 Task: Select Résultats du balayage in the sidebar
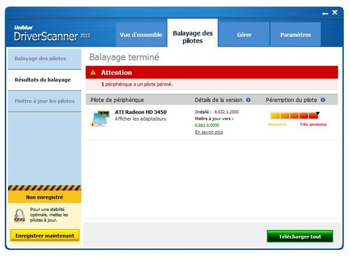[x=45, y=80]
